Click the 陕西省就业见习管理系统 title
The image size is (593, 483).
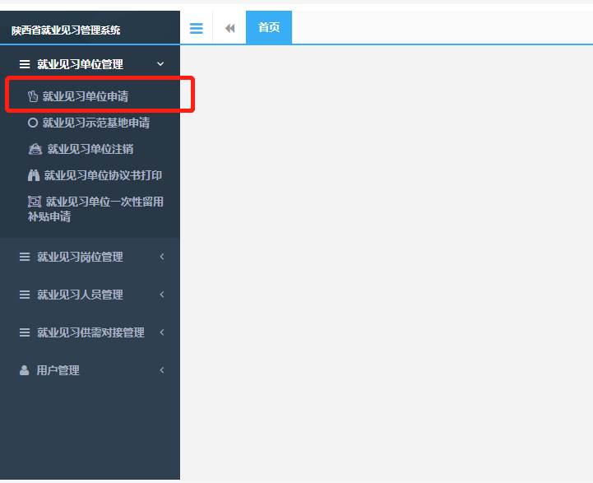[x=66, y=30]
